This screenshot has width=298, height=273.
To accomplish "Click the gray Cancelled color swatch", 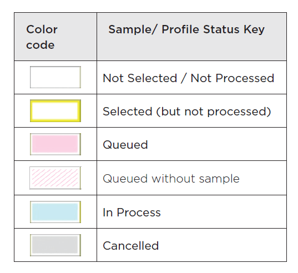I will (x=55, y=245).
